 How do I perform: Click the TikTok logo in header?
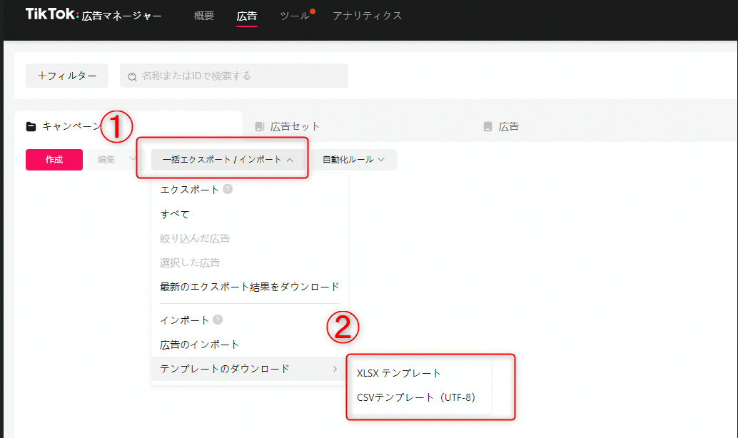tap(52, 14)
